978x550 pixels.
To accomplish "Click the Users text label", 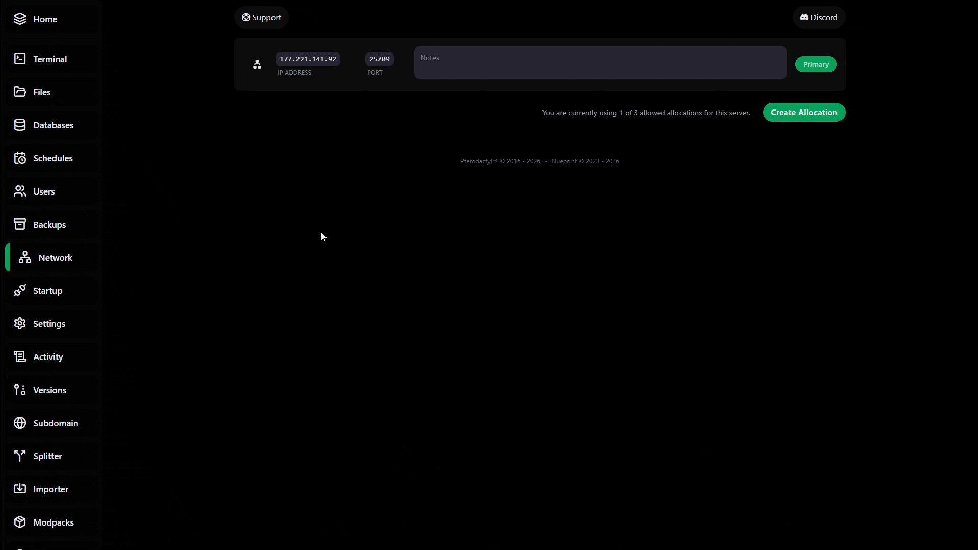I will [44, 191].
